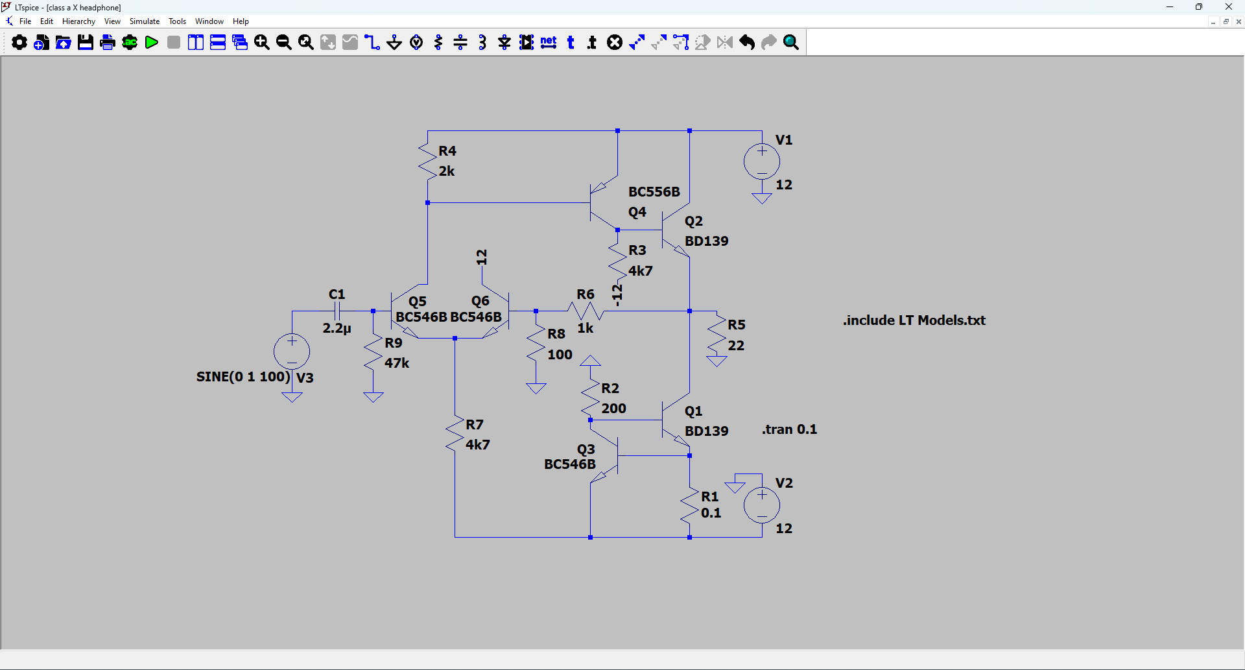
Task: Place a diode component
Action: pos(504,43)
